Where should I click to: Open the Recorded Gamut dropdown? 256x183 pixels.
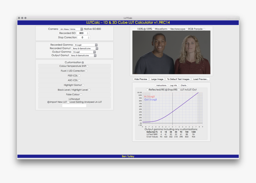(85, 48)
